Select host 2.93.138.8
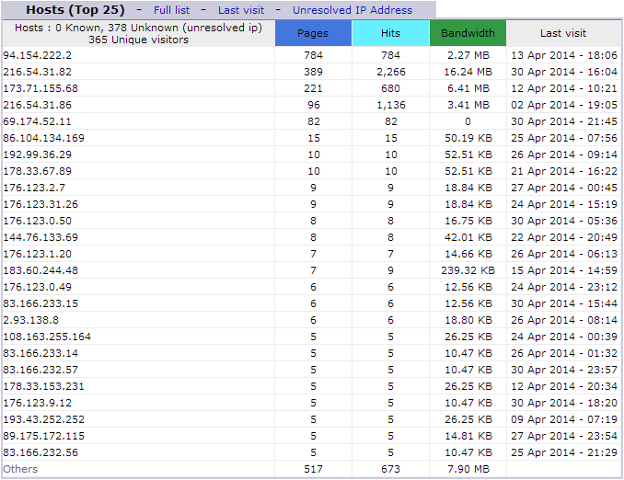The width and height of the screenshot is (624, 480). tap(31, 321)
